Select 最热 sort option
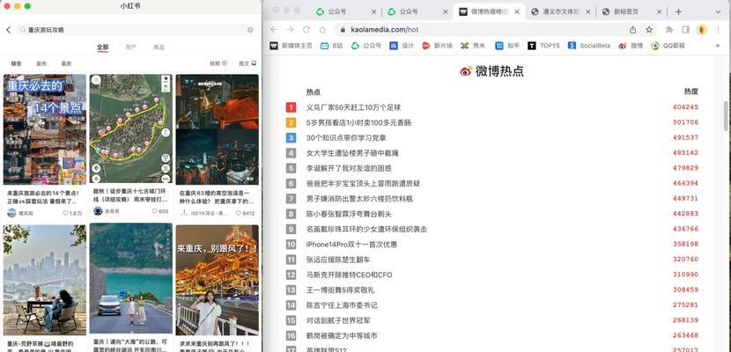This screenshot has height=352, width=731. tap(41, 63)
